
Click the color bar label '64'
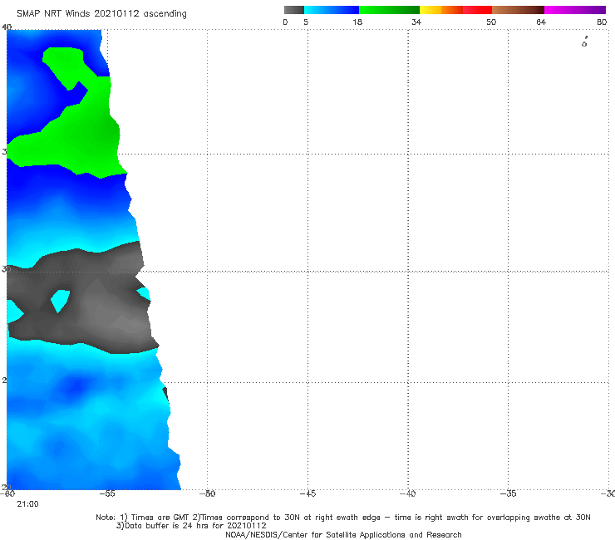click(x=541, y=22)
